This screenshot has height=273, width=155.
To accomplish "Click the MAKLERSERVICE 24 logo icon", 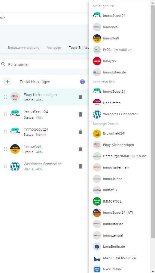I will pyautogui.click(x=97, y=258).
